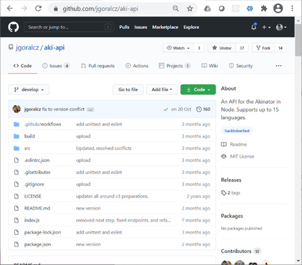Image resolution: width=302 pixels, height=265 pixels.
Task: Toggle Unstar on the repository
Action: pyautogui.click(x=221, y=48)
